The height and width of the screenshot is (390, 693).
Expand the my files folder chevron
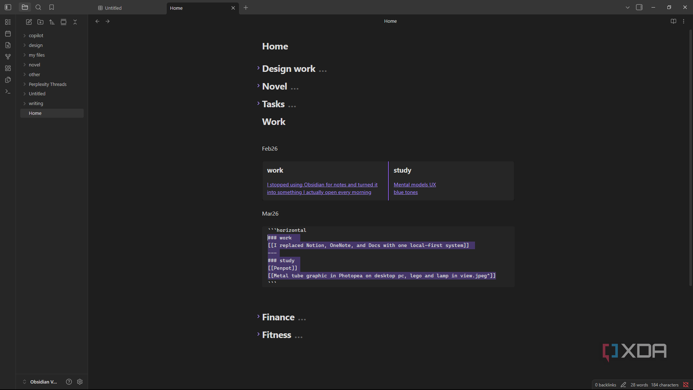[24, 55]
